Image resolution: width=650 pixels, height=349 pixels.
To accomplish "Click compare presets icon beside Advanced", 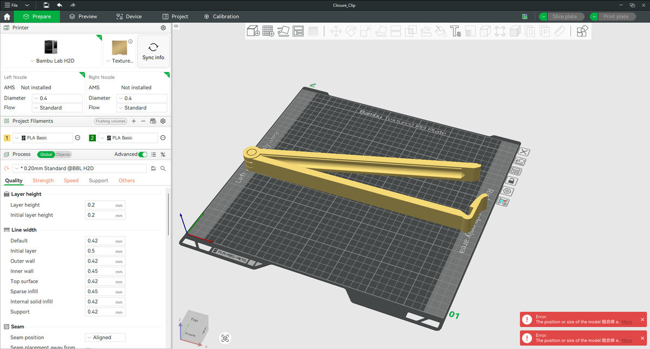I will coord(163,154).
